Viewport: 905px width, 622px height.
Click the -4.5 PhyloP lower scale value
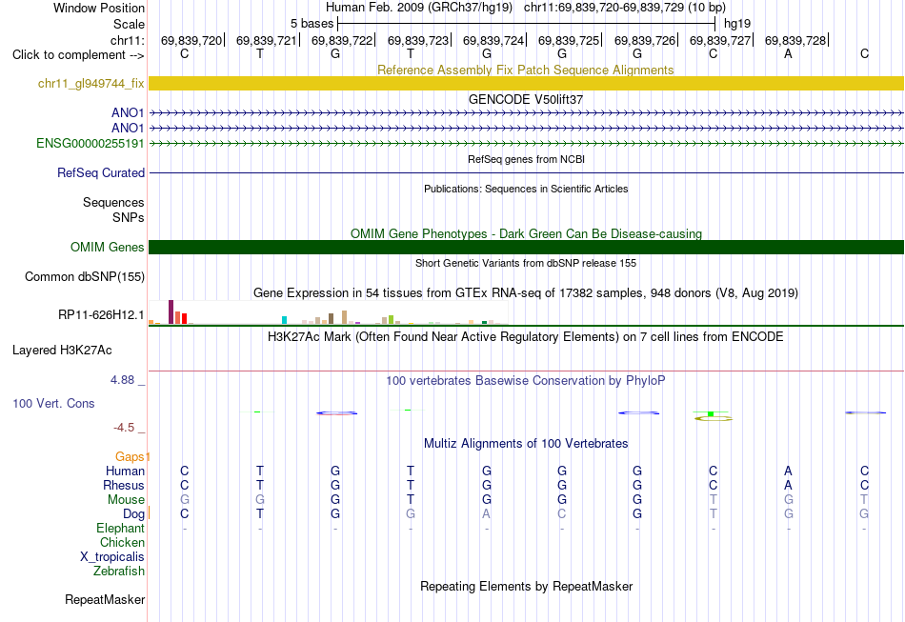[124, 428]
